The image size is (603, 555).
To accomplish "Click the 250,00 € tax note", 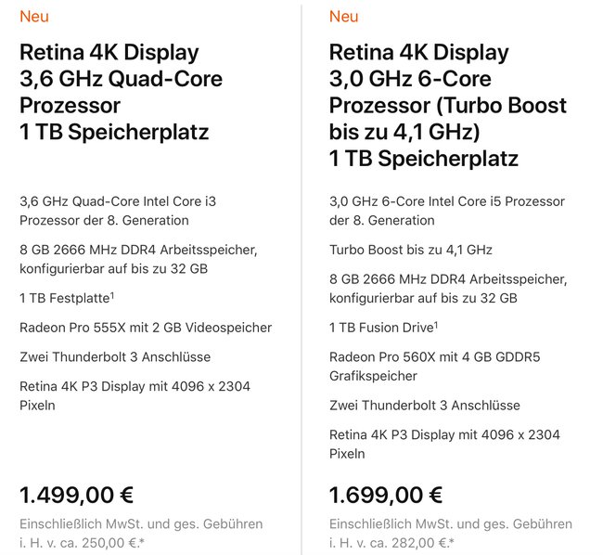I will click(x=142, y=534).
